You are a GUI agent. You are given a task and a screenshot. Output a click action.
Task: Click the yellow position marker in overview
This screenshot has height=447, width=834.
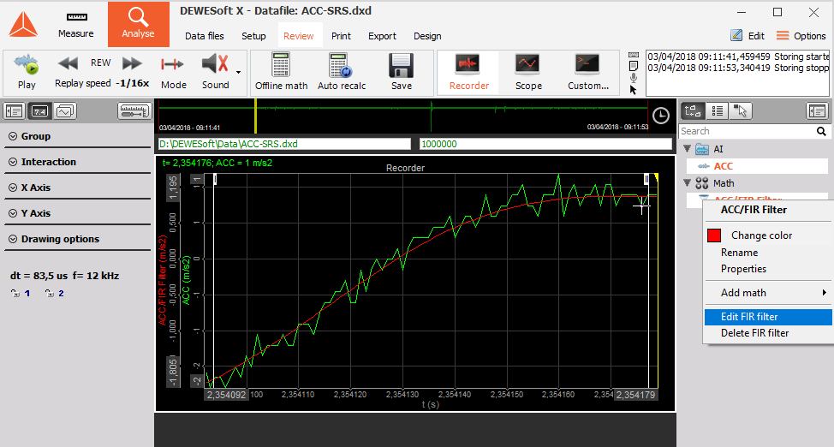point(255,116)
